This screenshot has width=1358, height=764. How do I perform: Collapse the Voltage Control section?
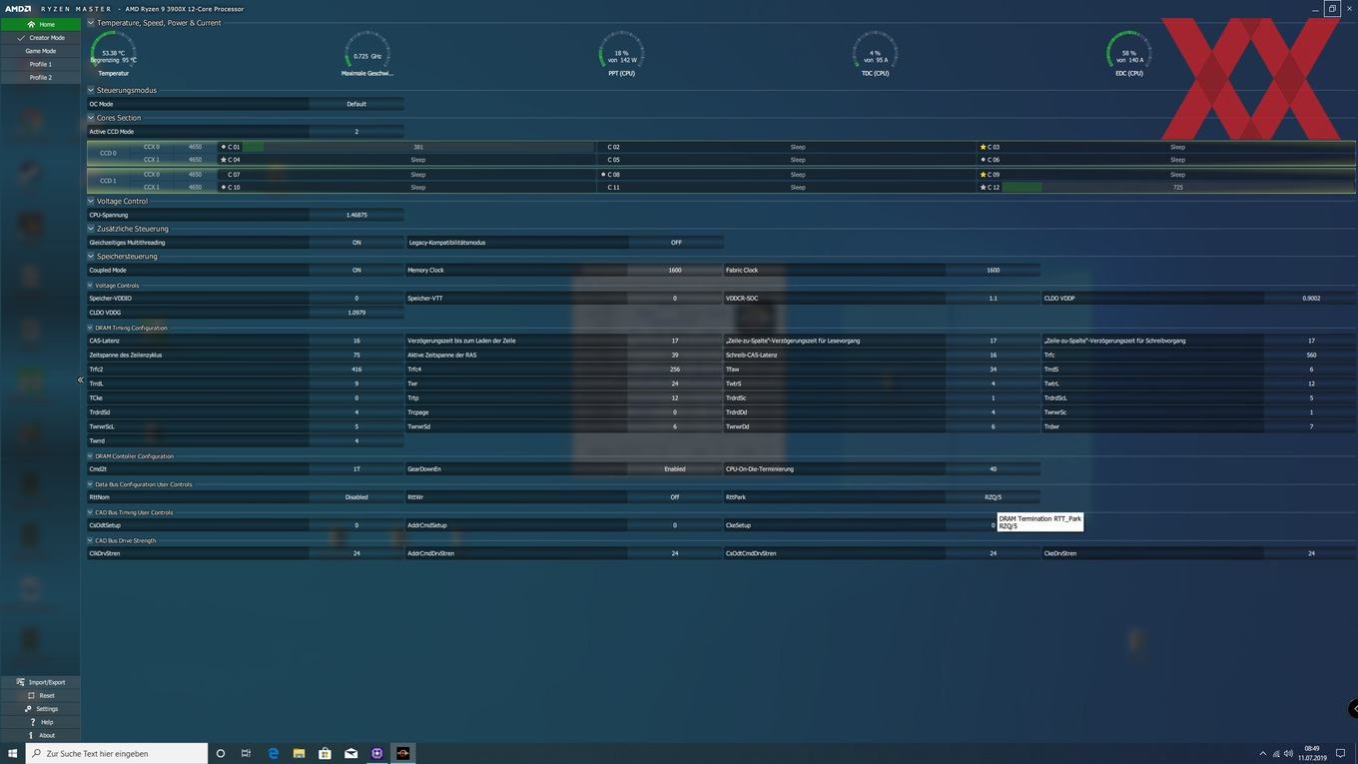[x=91, y=201]
